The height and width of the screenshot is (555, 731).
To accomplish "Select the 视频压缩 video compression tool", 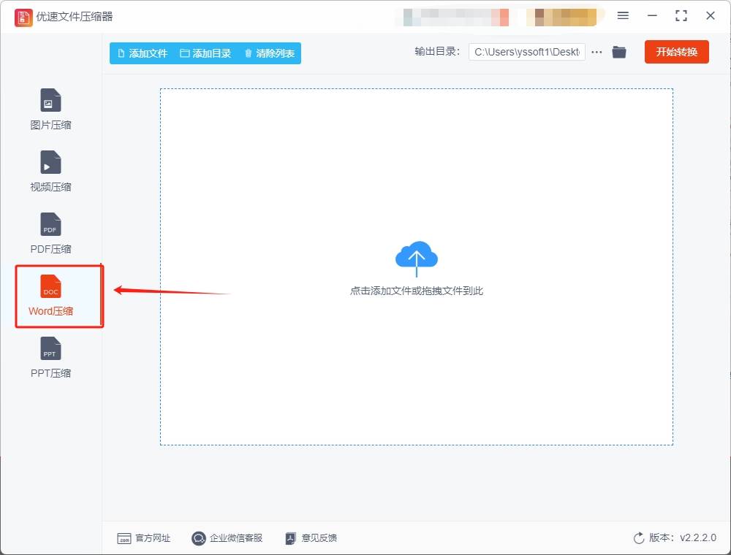I will click(50, 172).
